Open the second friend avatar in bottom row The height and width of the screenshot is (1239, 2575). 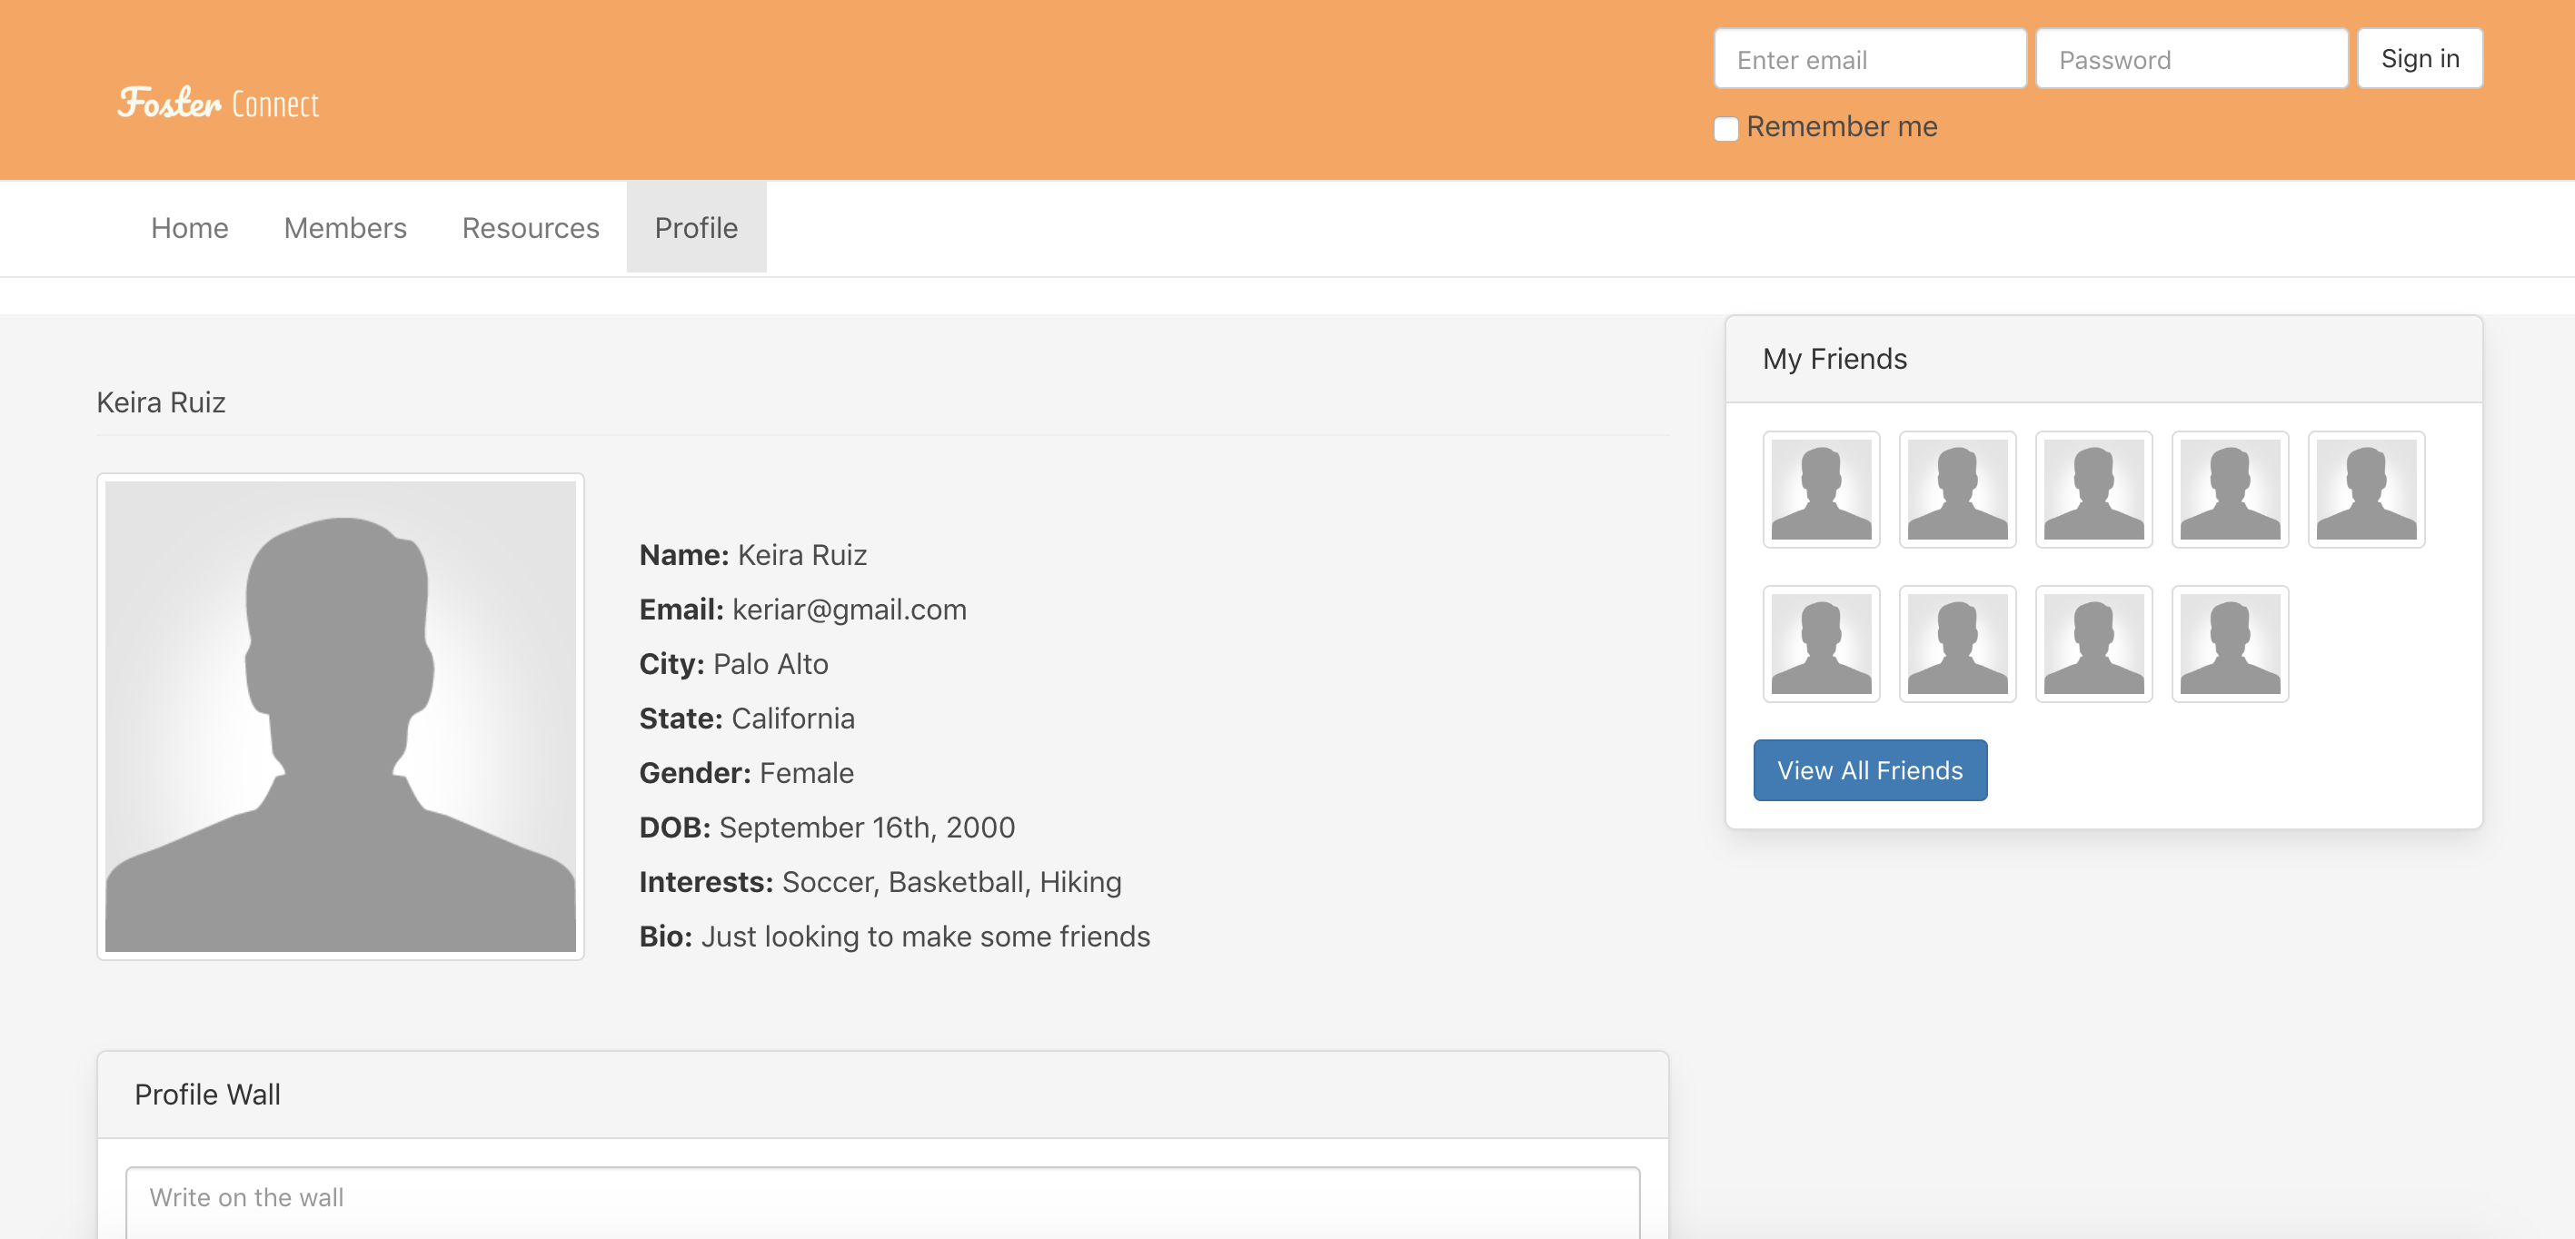click(1956, 643)
